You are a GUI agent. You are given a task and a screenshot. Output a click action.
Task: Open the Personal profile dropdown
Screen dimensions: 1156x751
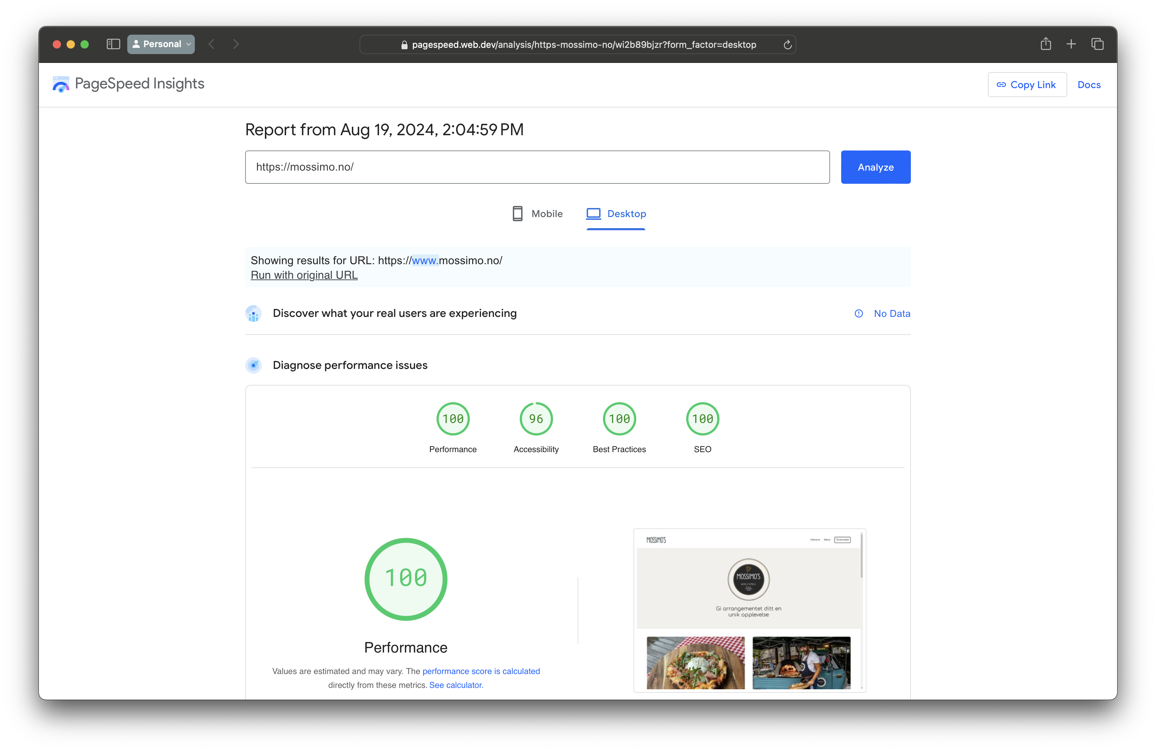click(x=161, y=44)
